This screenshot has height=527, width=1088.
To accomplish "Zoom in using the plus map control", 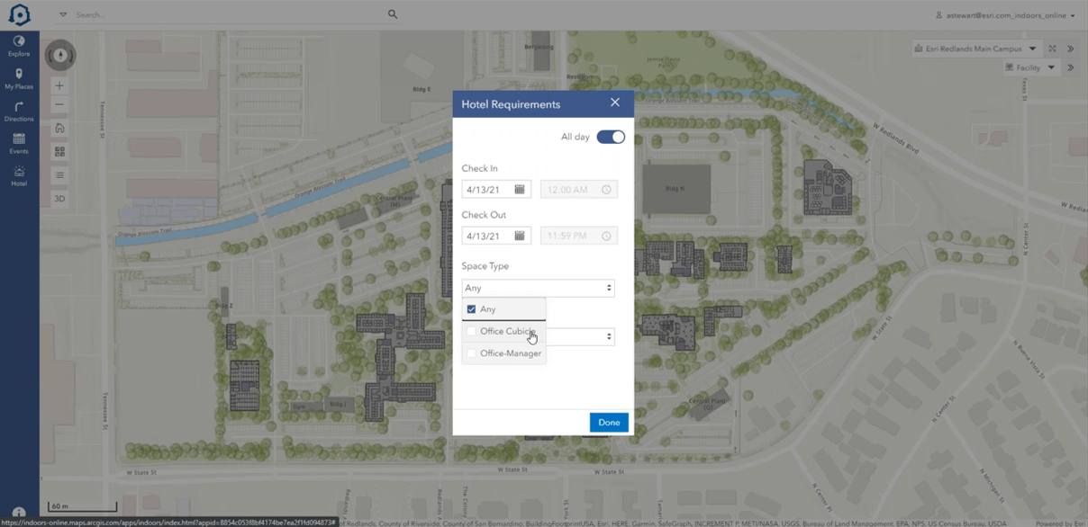I will [x=59, y=85].
